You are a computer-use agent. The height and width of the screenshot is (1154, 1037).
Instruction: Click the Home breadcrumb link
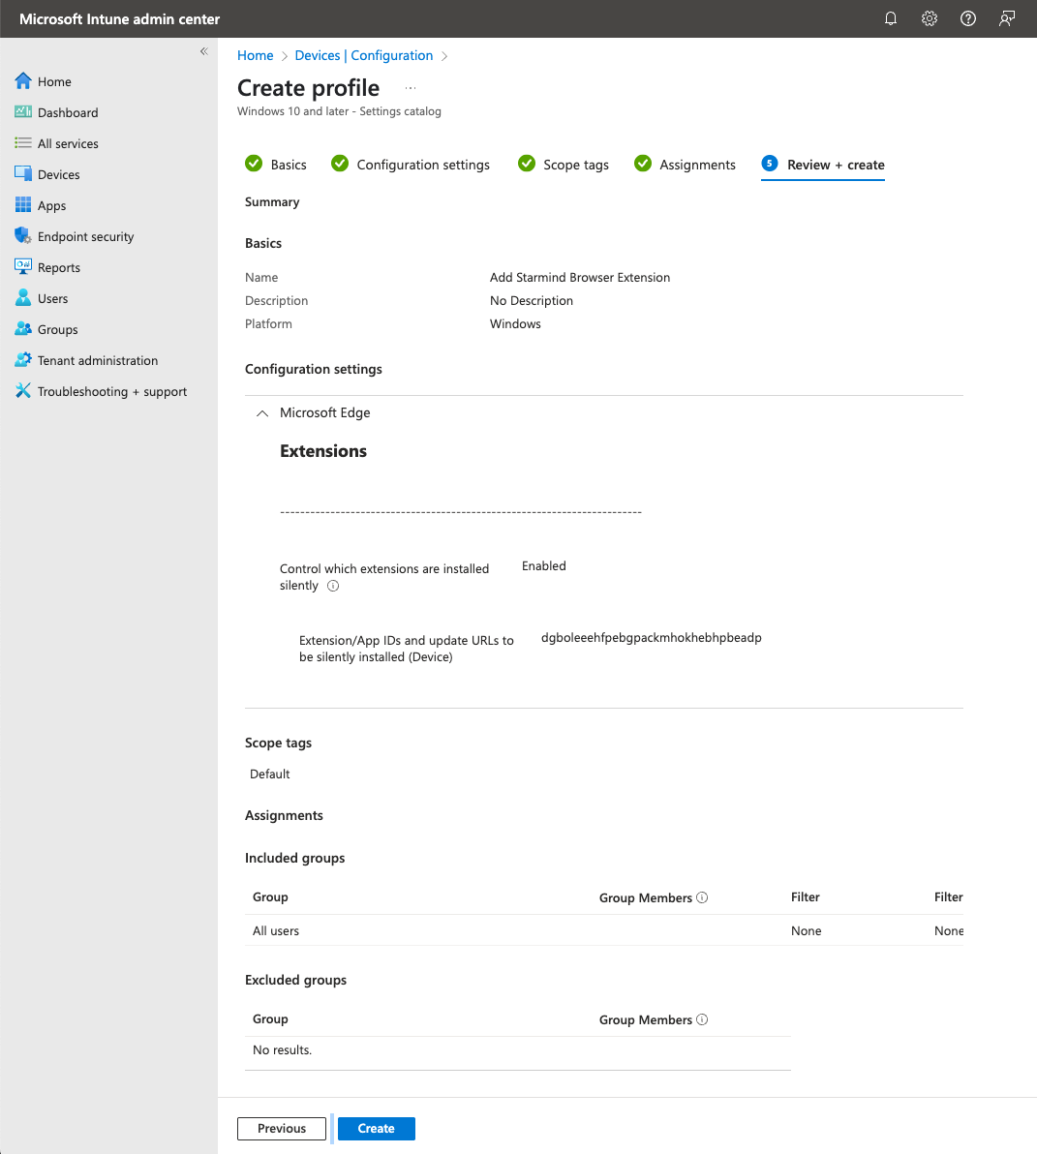click(x=255, y=56)
